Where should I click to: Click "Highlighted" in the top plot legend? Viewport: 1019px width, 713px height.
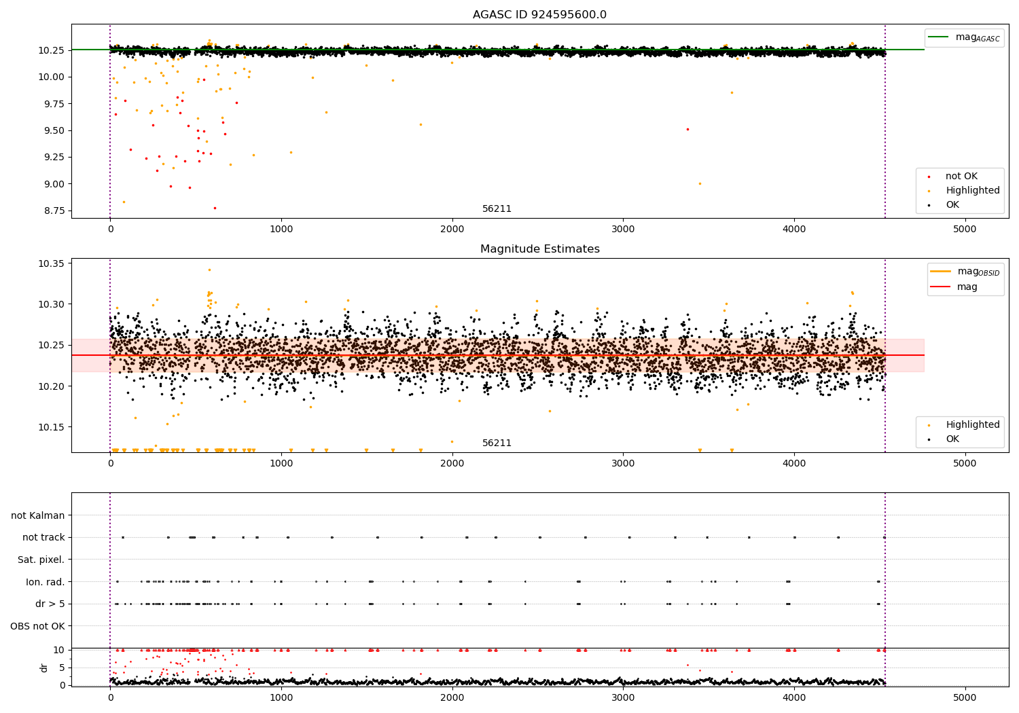[x=973, y=191]
